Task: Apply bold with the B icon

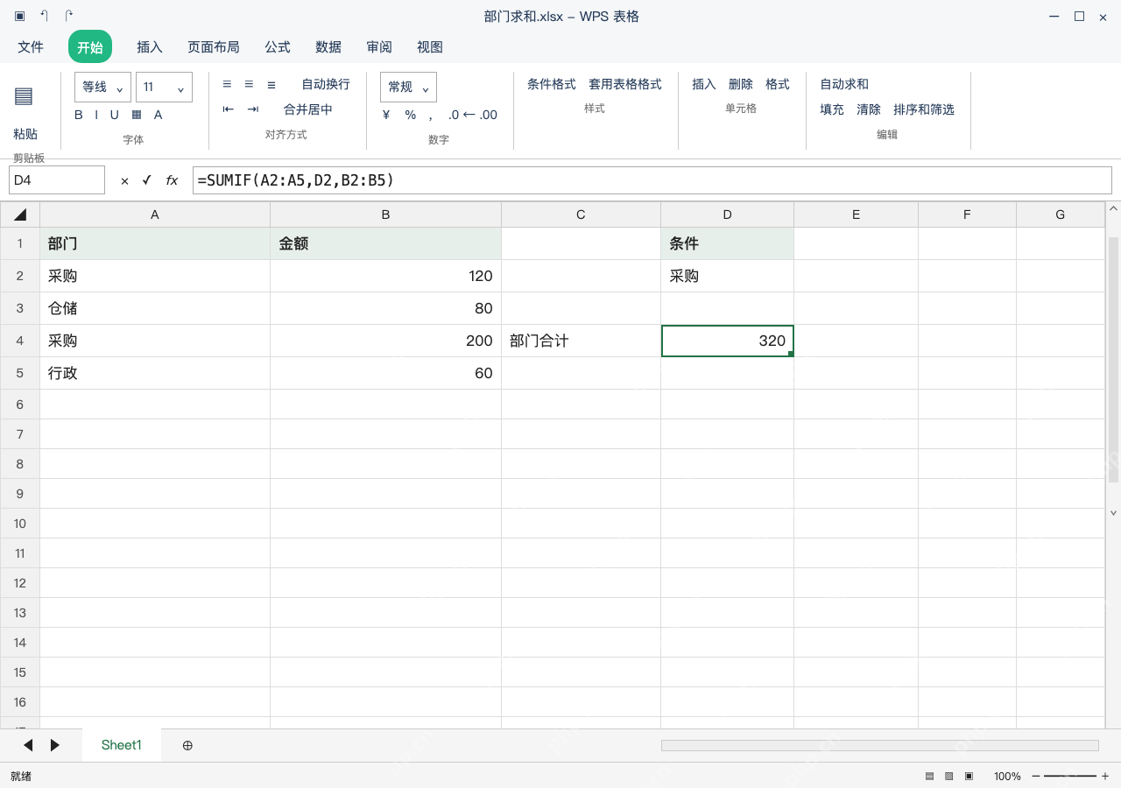Action: [x=79, y=115]
